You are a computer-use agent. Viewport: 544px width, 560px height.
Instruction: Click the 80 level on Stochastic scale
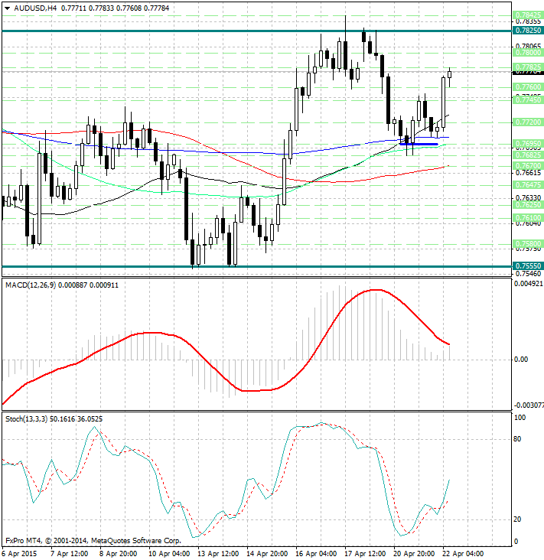[517, 439]
